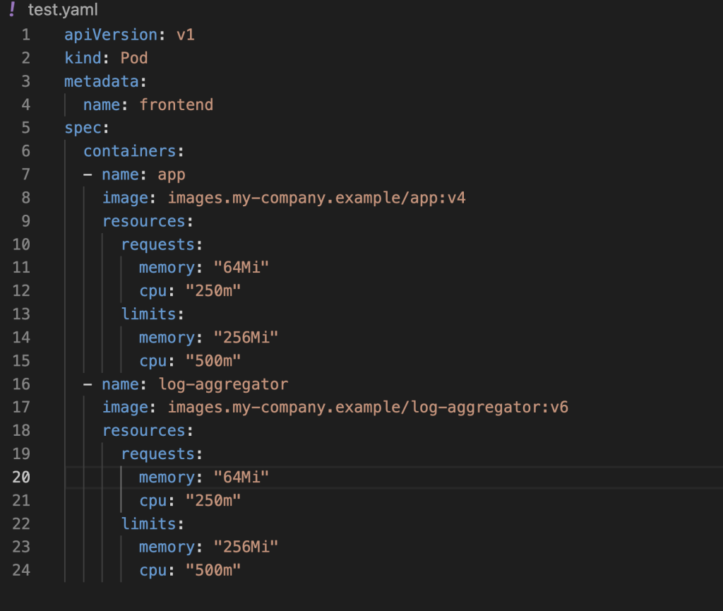
Task: Click the resources key on line 9
Action: point(143,221)
